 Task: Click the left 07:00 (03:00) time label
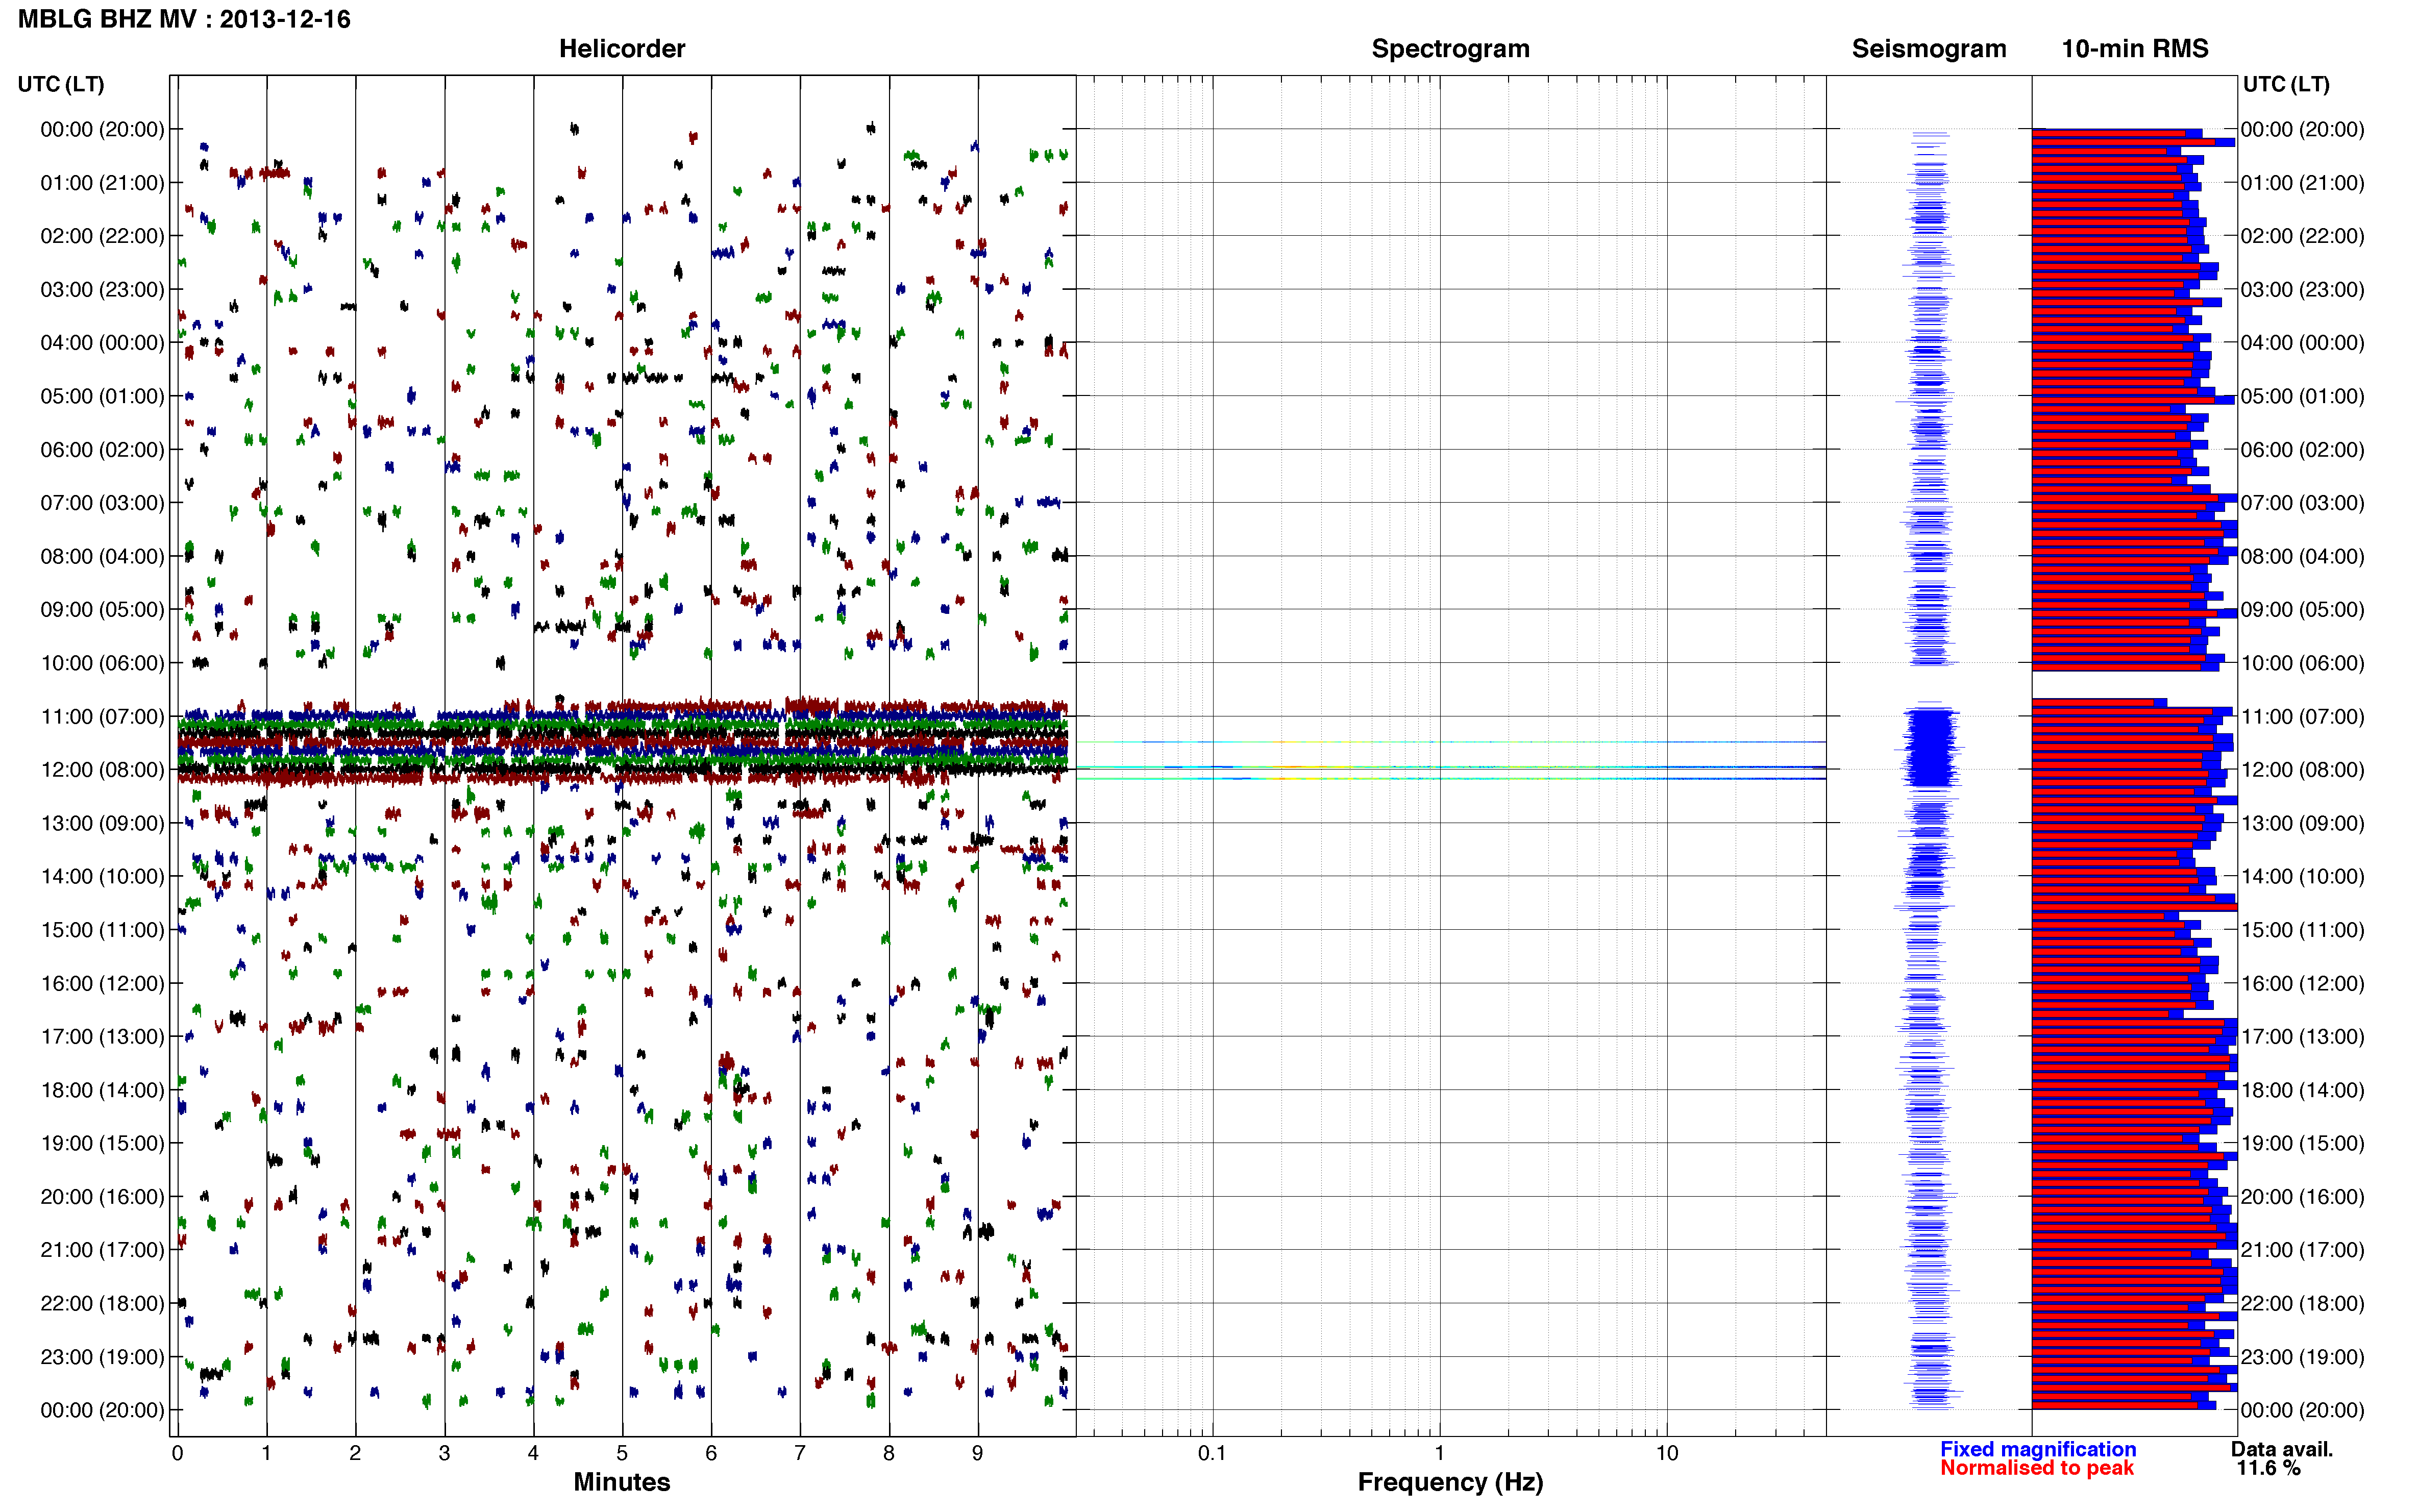pos(102,503)
